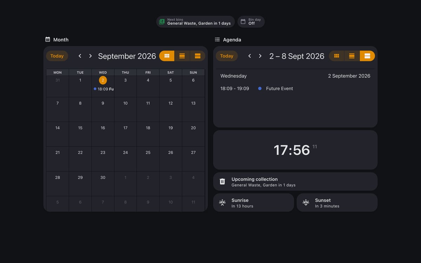Viewport: 421px width, 263px height.
Task: Open the 17:56 clock card
Action: click(x=295, y=150)
